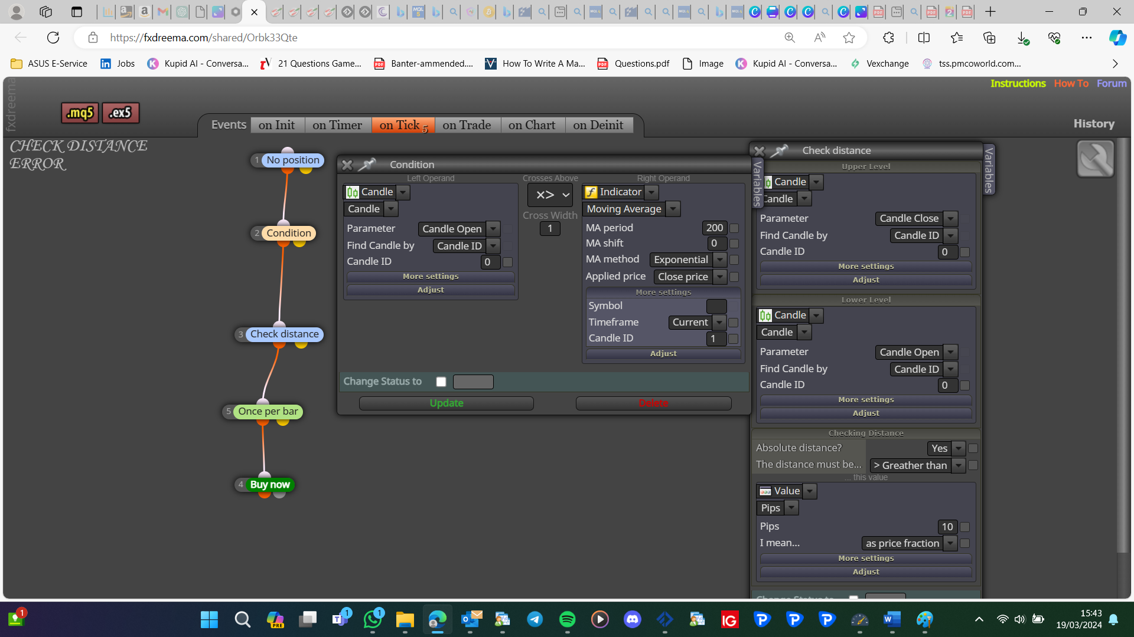This screenshot has height=637, width=1134.
Task: Pin the Condition panel using the pin icon
Action: tap(367, 165)
